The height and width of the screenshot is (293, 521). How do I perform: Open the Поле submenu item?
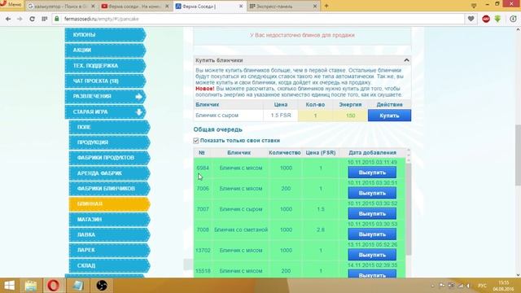109,127
